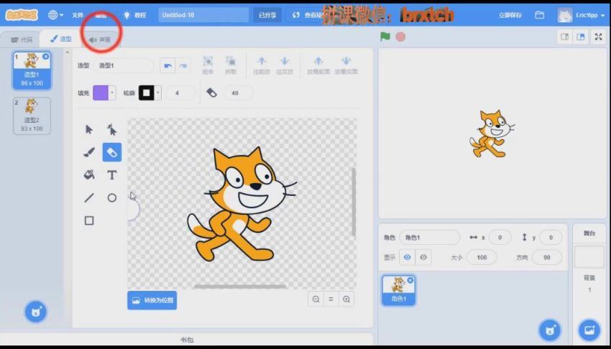611x349 pixels.
Task: Click the redo arrow button
Action: pyautogui.click(x=183, y=65)
